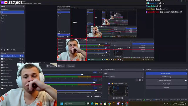Screen dimensions: 188x106
Task: Click the Deactivate button
Action: point(71,66)
